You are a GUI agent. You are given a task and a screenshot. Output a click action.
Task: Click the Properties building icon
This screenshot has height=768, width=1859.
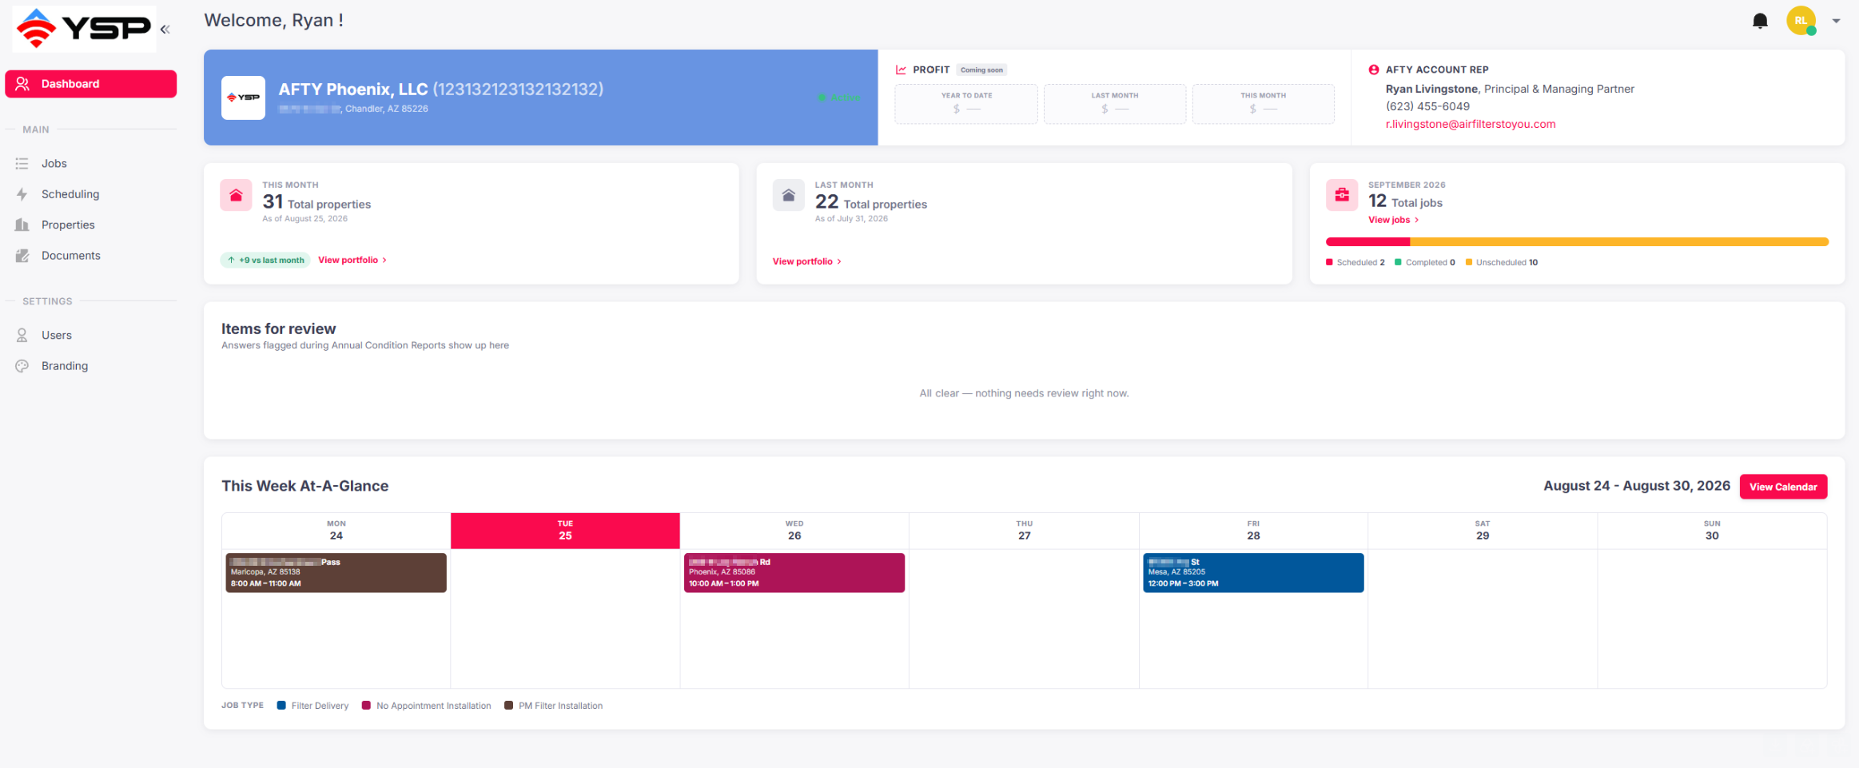pos(22,225)
